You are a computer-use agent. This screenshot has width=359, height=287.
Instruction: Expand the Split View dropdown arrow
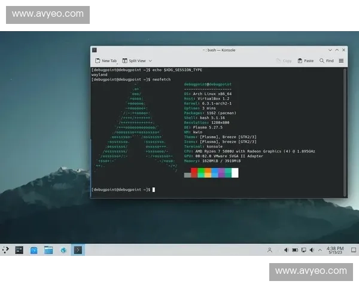(x=150, y=60)
